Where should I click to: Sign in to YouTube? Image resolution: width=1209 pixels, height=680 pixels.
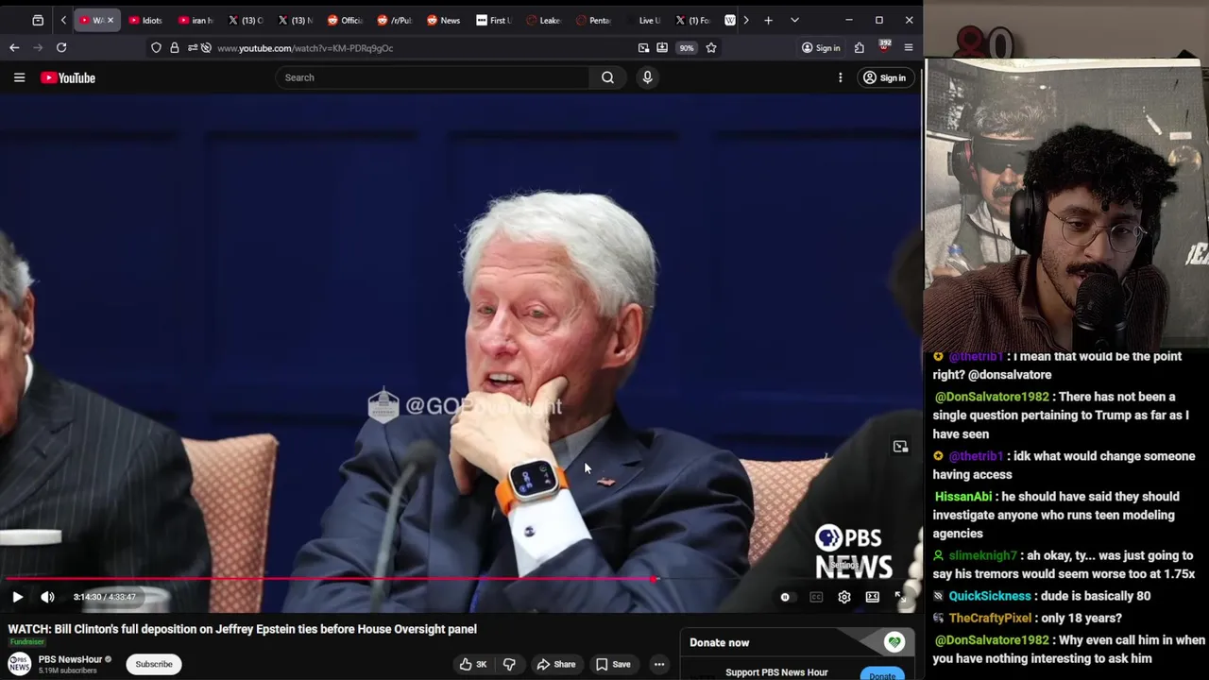884,77
